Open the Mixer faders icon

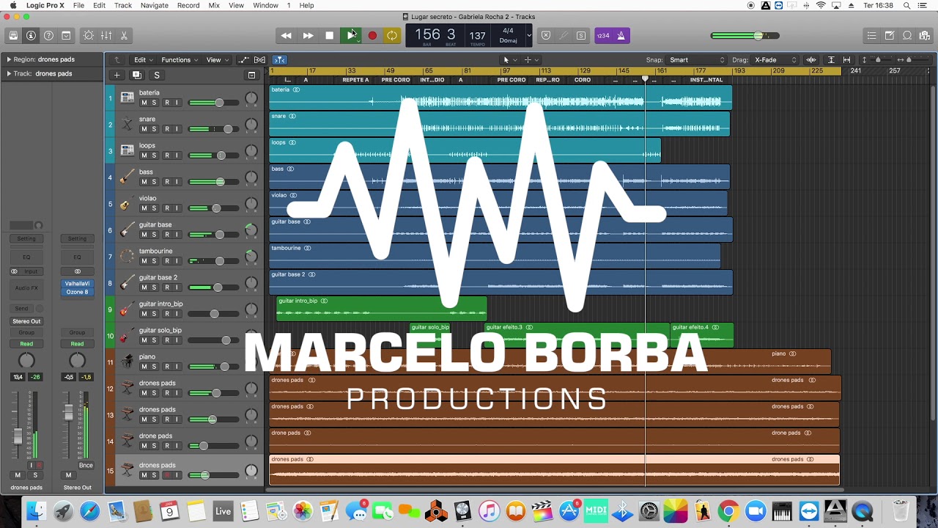pos(106,35)
